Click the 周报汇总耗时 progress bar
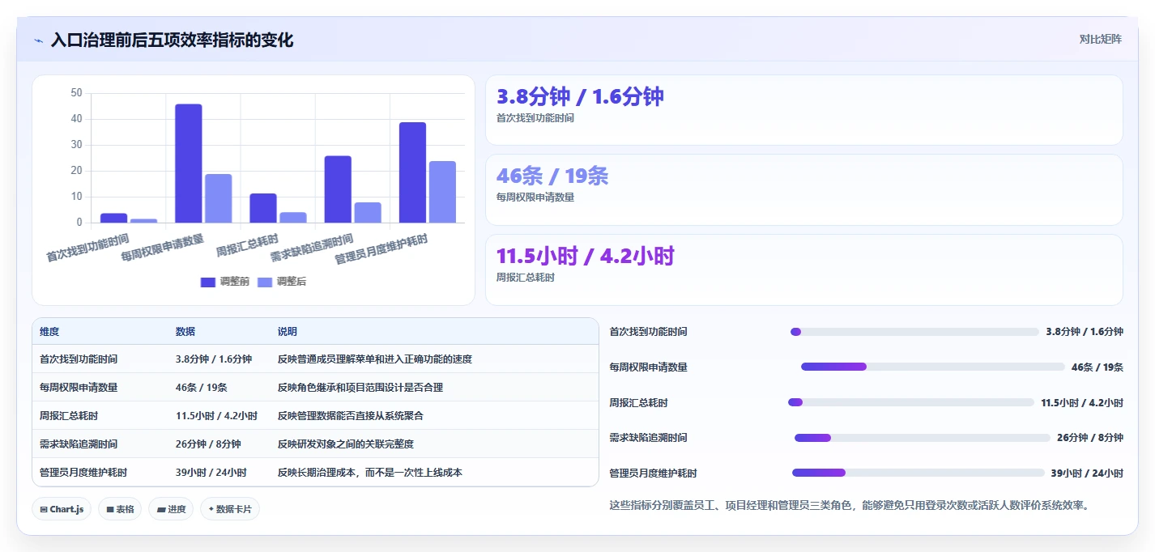 tap(911, 402)
